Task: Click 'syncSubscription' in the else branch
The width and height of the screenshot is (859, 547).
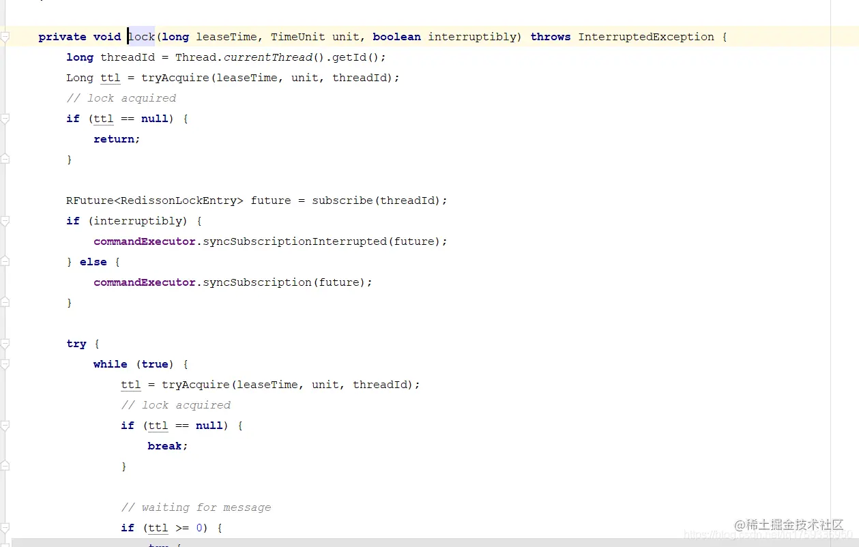Action: (x=257, y=282)
